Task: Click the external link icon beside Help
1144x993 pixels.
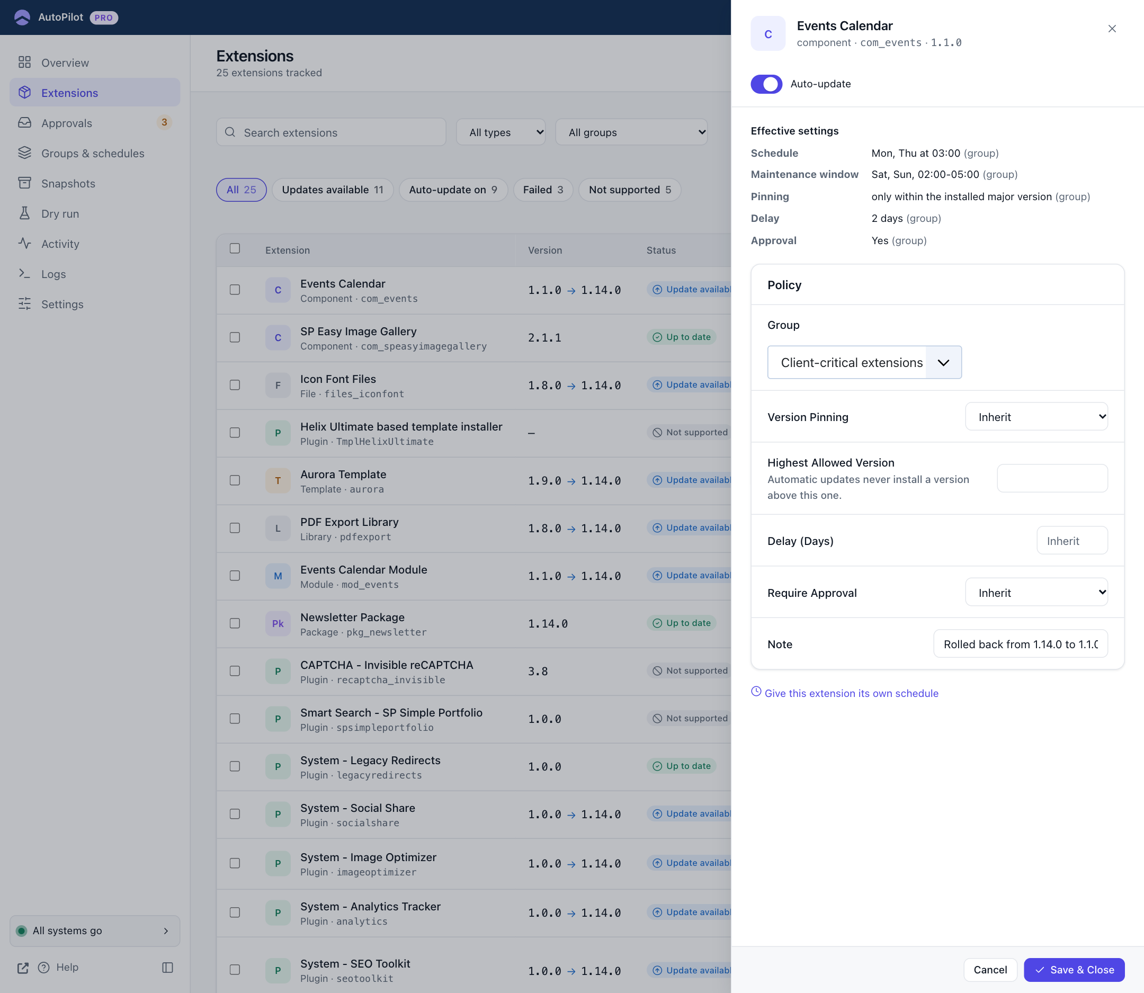Action: (x=23, y=968)
